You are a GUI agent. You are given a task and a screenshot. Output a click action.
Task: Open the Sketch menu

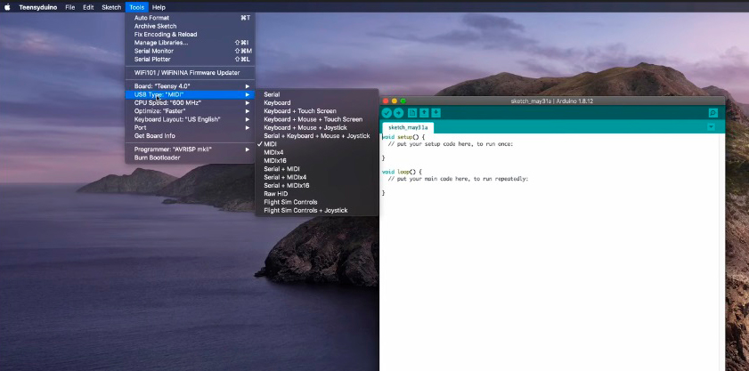(111, 7)
